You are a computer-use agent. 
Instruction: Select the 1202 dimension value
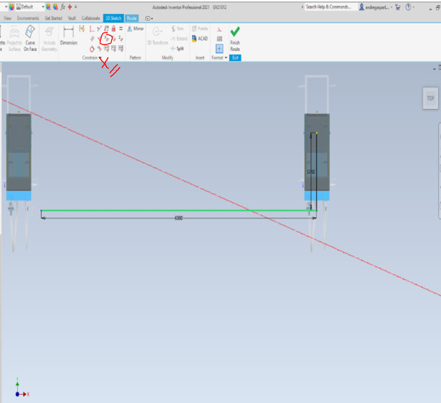click(310, 172)
